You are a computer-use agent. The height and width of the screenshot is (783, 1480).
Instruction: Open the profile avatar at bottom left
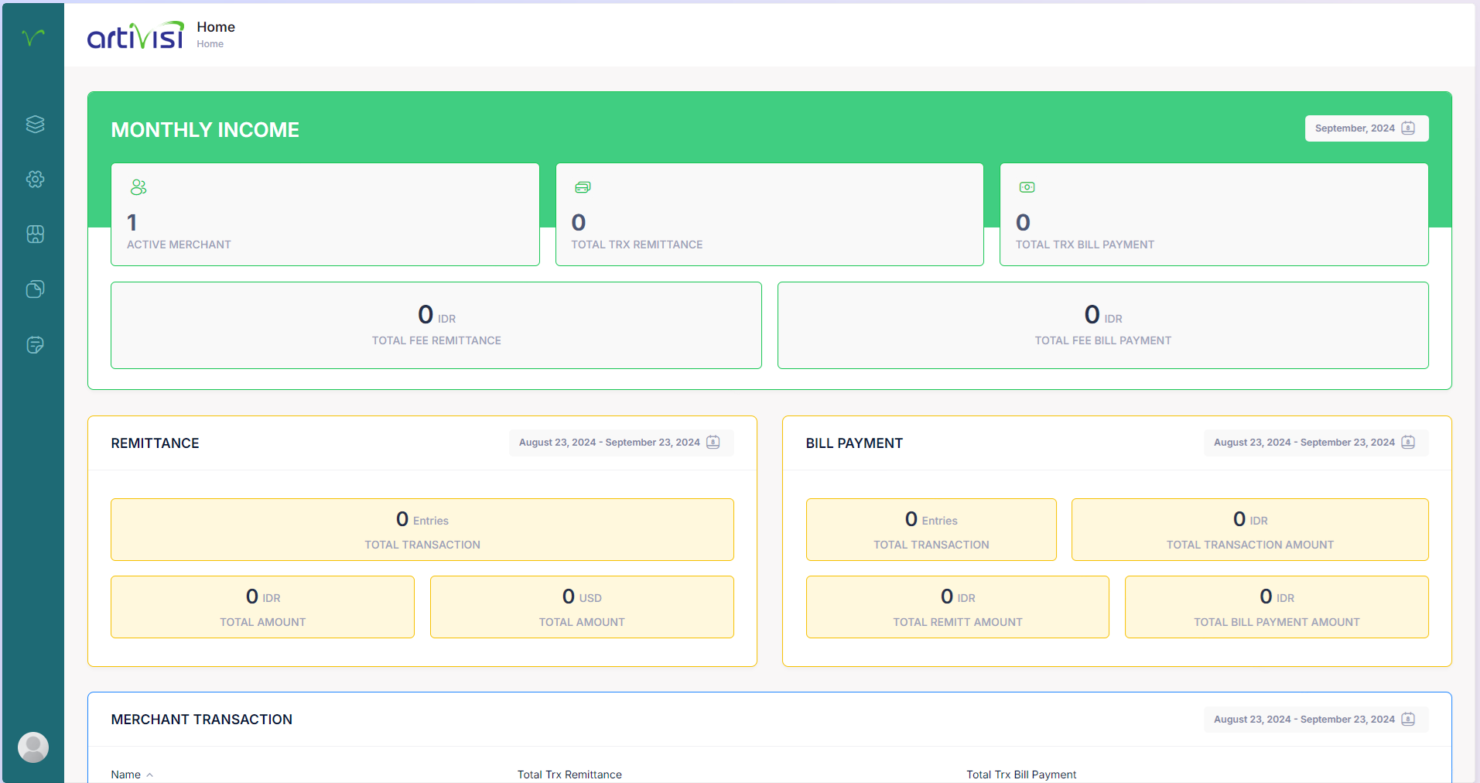tap(33, 747)
